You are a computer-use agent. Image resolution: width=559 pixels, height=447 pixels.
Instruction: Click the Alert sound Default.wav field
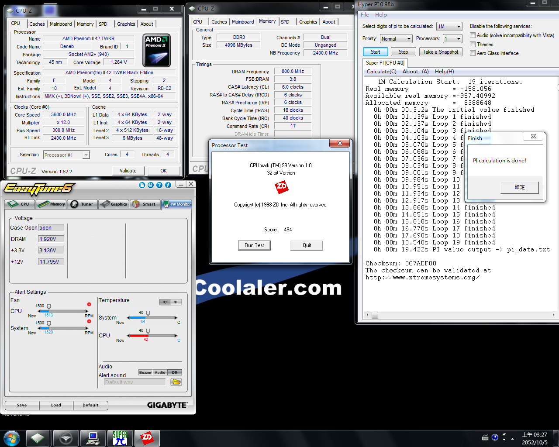click(x=135, y=382)
